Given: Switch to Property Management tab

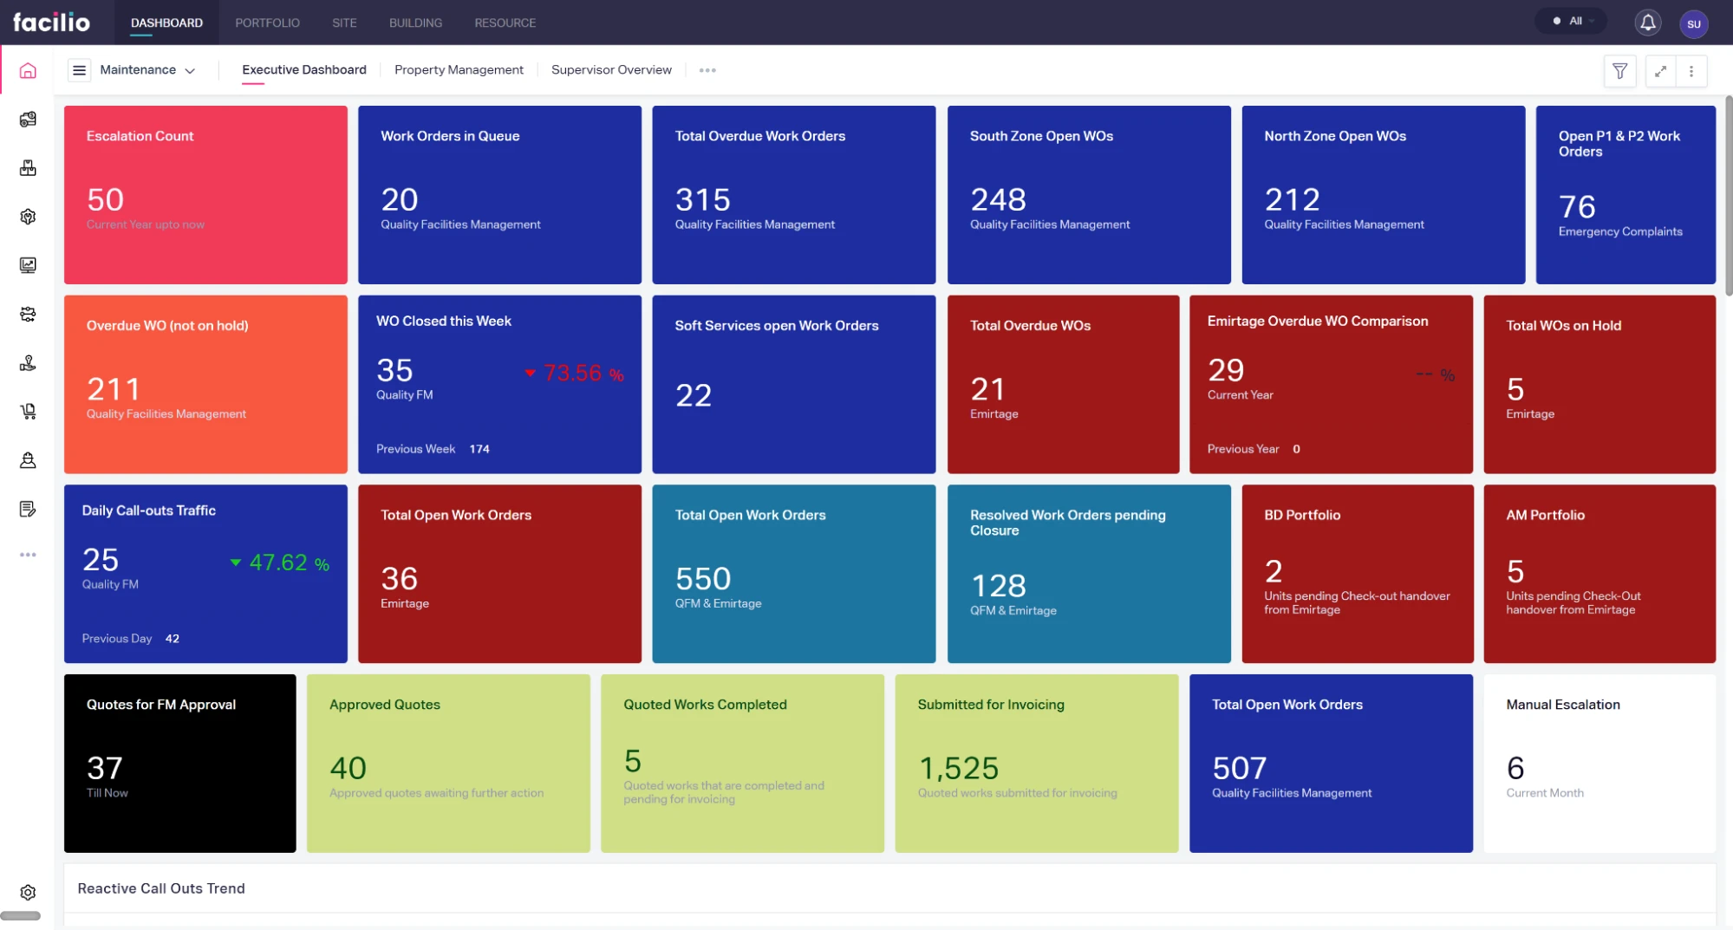Looking at the screenshot, I should pos(459,70).
